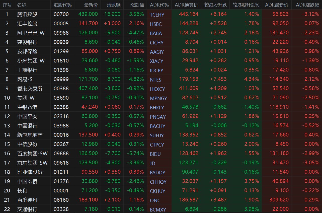Screen dimensions: 322x213
Task: Select the 腾讯控股 stock name
Action: pos(27,14)
